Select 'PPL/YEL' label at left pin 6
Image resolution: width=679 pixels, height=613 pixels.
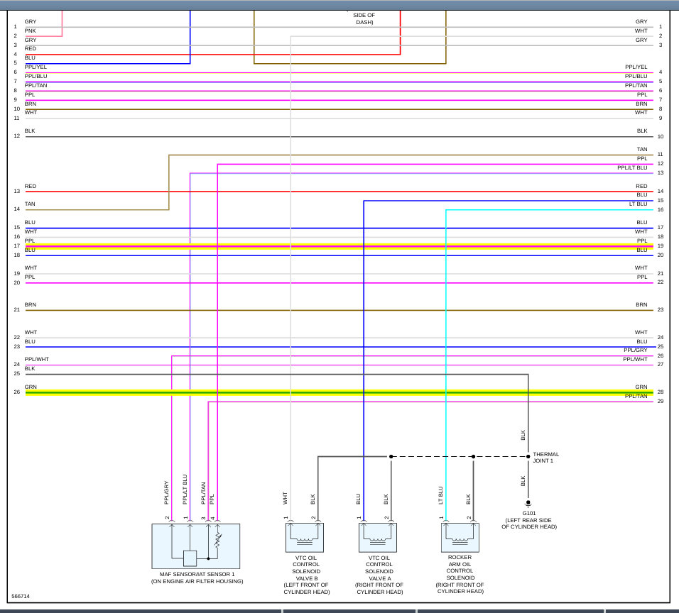[x=36, y=67]
